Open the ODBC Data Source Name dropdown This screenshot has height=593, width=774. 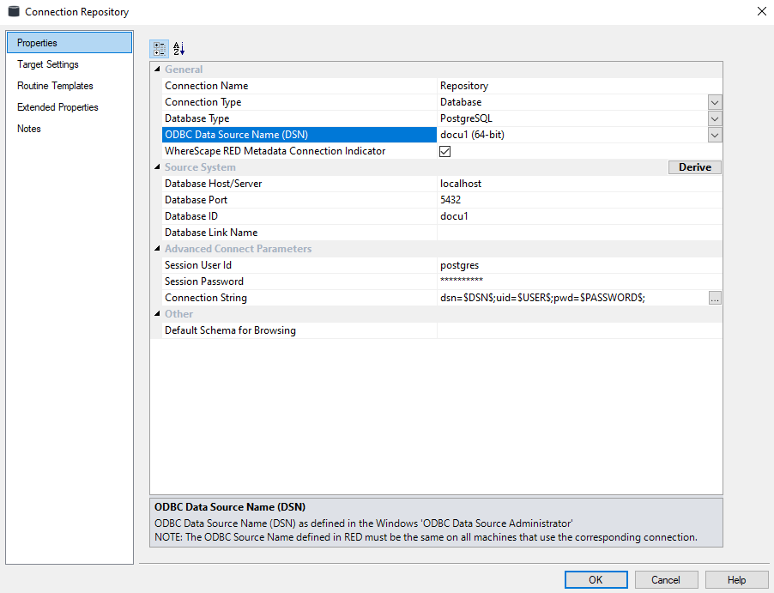click(715, 135)
